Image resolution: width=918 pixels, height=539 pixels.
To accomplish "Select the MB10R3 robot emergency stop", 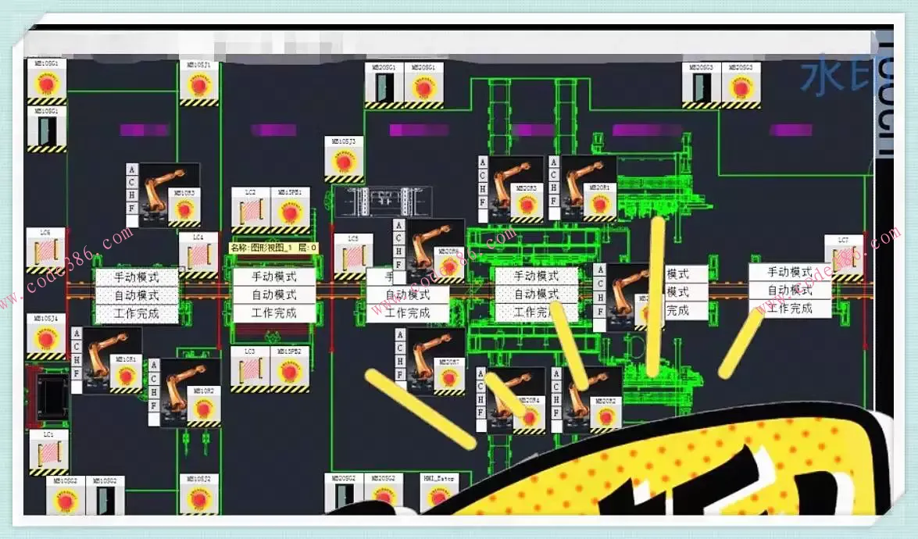I will click(x=184, y=207).
